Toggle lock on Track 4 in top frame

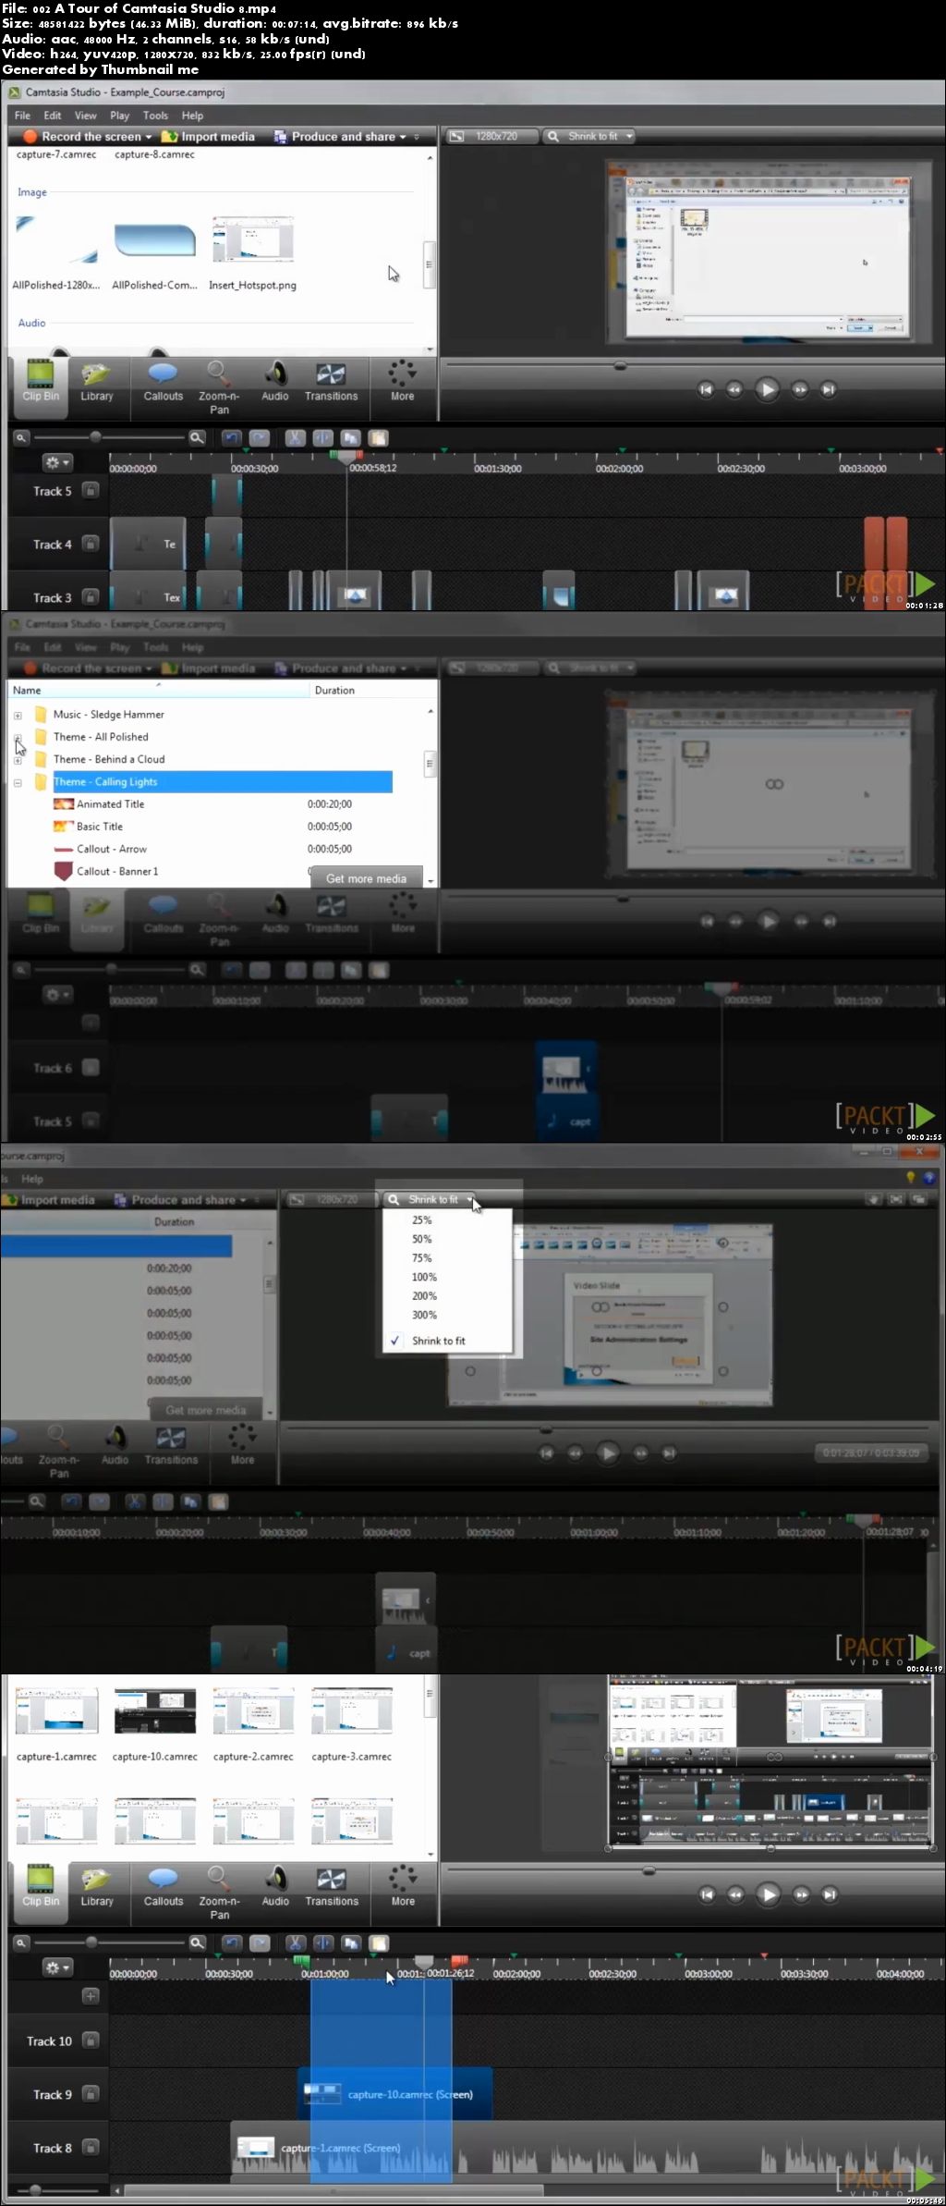point(91,544)
